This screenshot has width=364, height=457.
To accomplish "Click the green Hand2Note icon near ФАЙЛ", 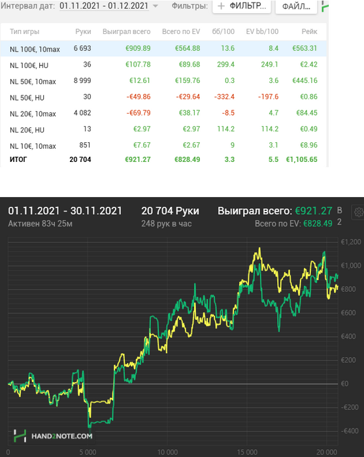I will coord(325,6).
